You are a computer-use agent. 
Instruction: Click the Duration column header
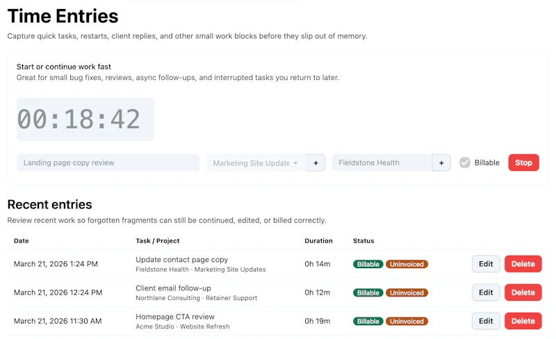click(318, 241)
